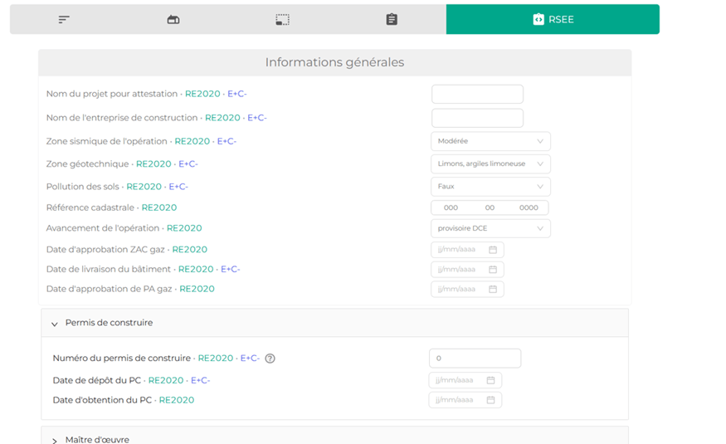
Task: Open Avancement de l'opération dropdown
Action: coord(490,228)
